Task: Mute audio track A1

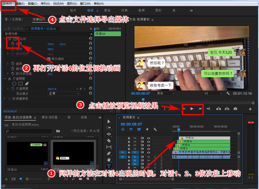Action: (148, 157)
